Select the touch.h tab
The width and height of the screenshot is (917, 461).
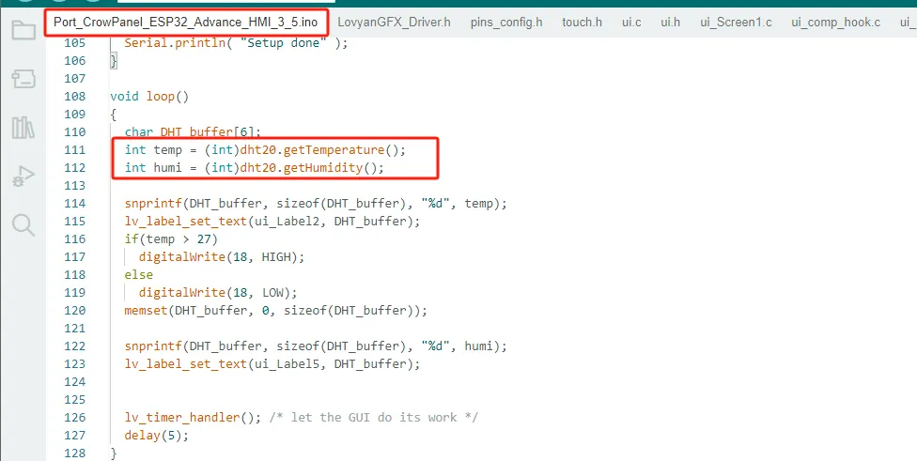pyautogui.click(x=582, y=22)
